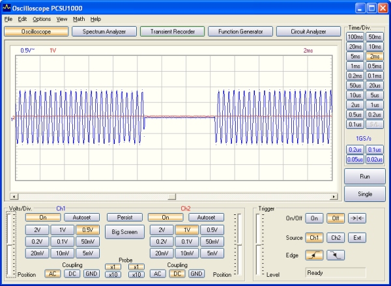
Task: Switch to Function Generator mode
Action: click(240, 31)
